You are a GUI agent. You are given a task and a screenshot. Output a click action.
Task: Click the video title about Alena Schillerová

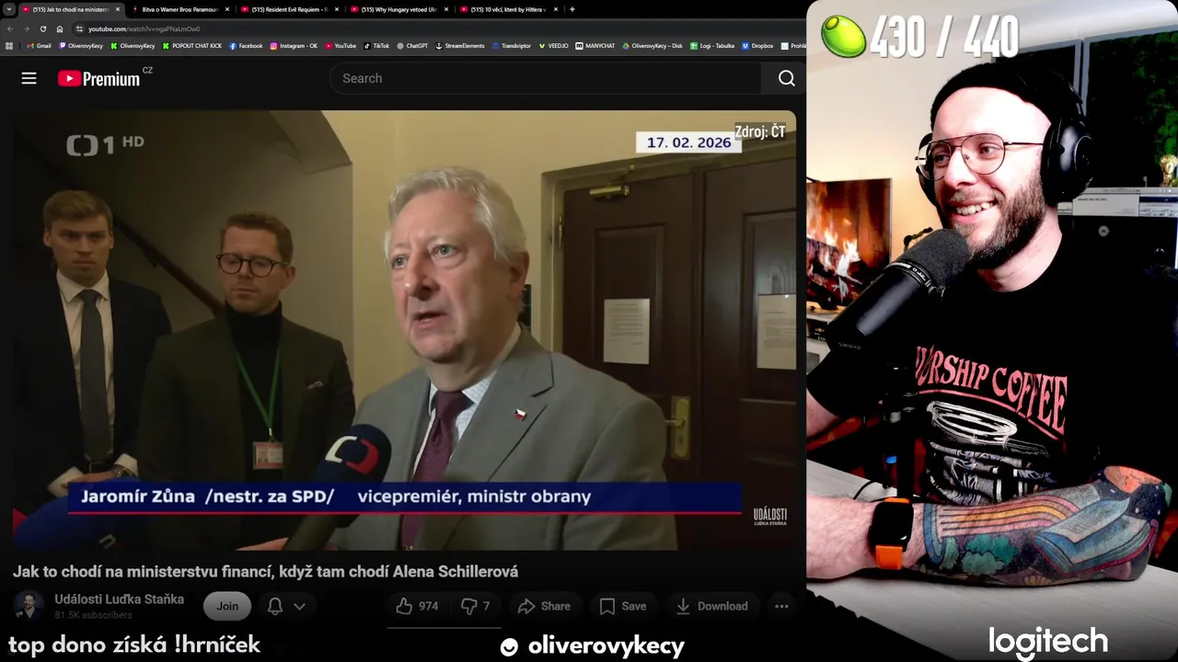coord(265,572)
